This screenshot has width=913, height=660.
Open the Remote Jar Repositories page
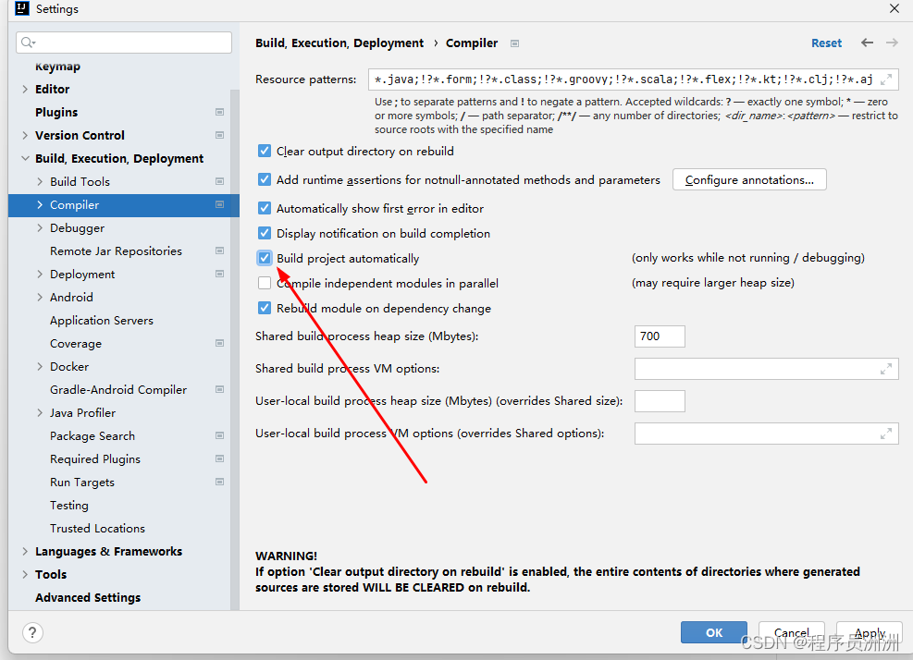116,251
